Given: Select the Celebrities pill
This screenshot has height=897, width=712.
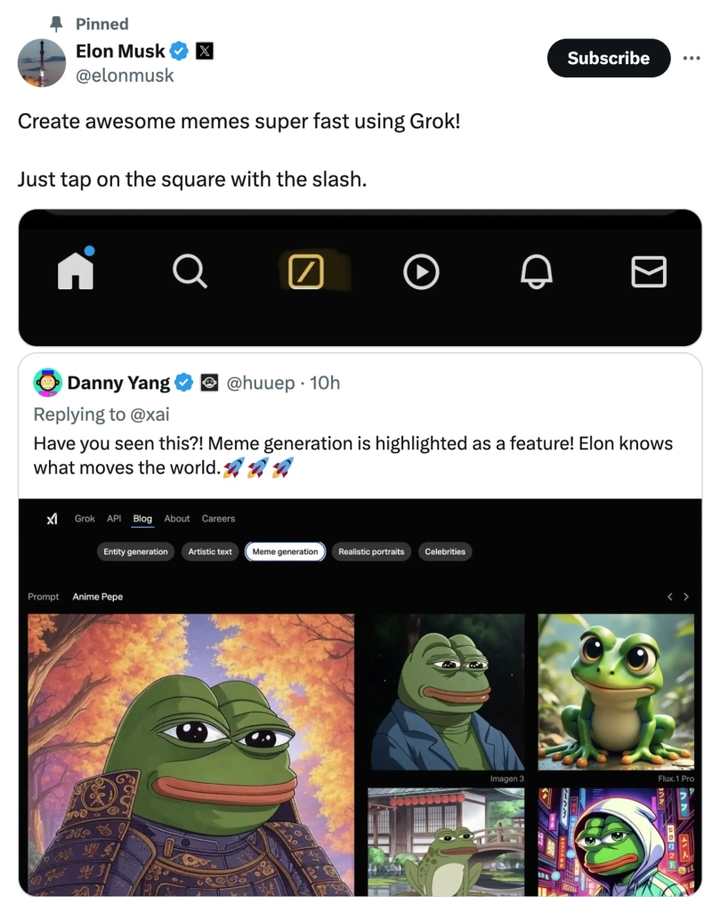Looking at the screenshot, I should [445, 552].
